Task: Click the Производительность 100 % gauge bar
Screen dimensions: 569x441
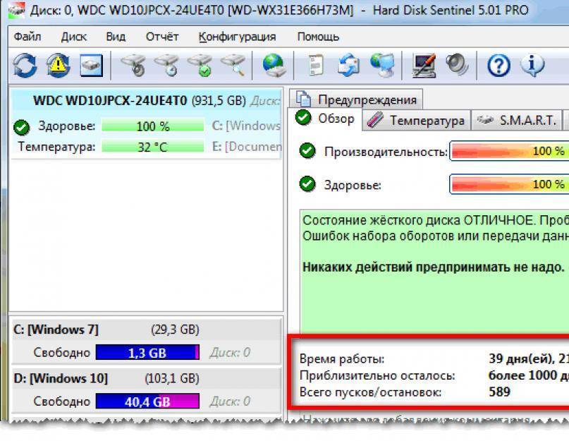Action: pos(510,151)
